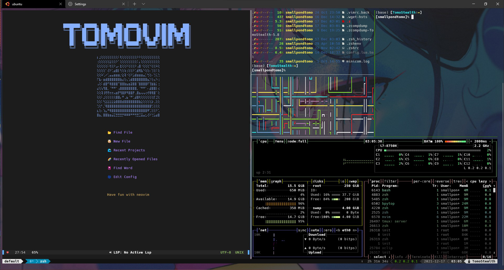Click the up arrow next to select in btop
Viewport: 504px width, 270px height.
click(x=371, y=257)
